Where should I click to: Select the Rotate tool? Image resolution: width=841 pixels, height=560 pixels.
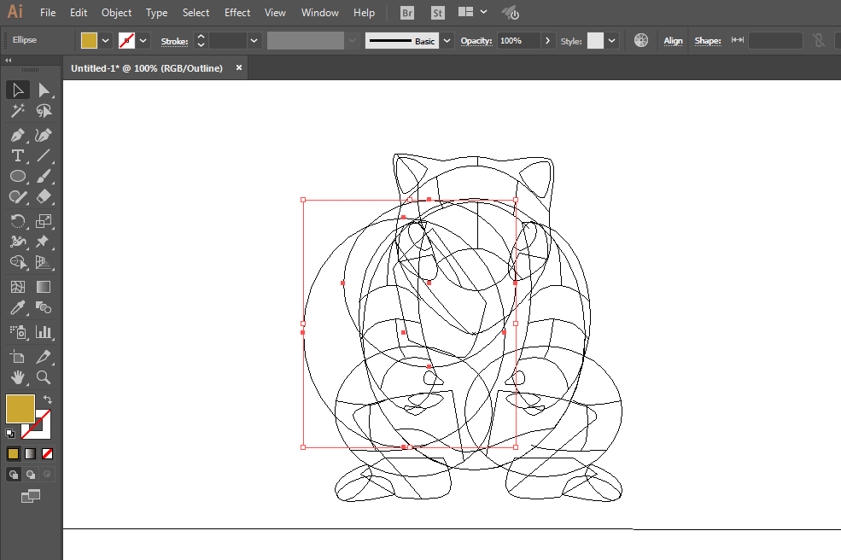(x=18, y=221)
